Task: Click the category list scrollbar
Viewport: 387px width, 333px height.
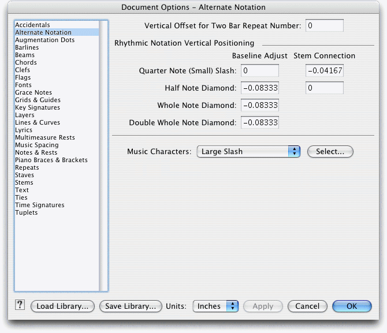Action: [103, 156]
